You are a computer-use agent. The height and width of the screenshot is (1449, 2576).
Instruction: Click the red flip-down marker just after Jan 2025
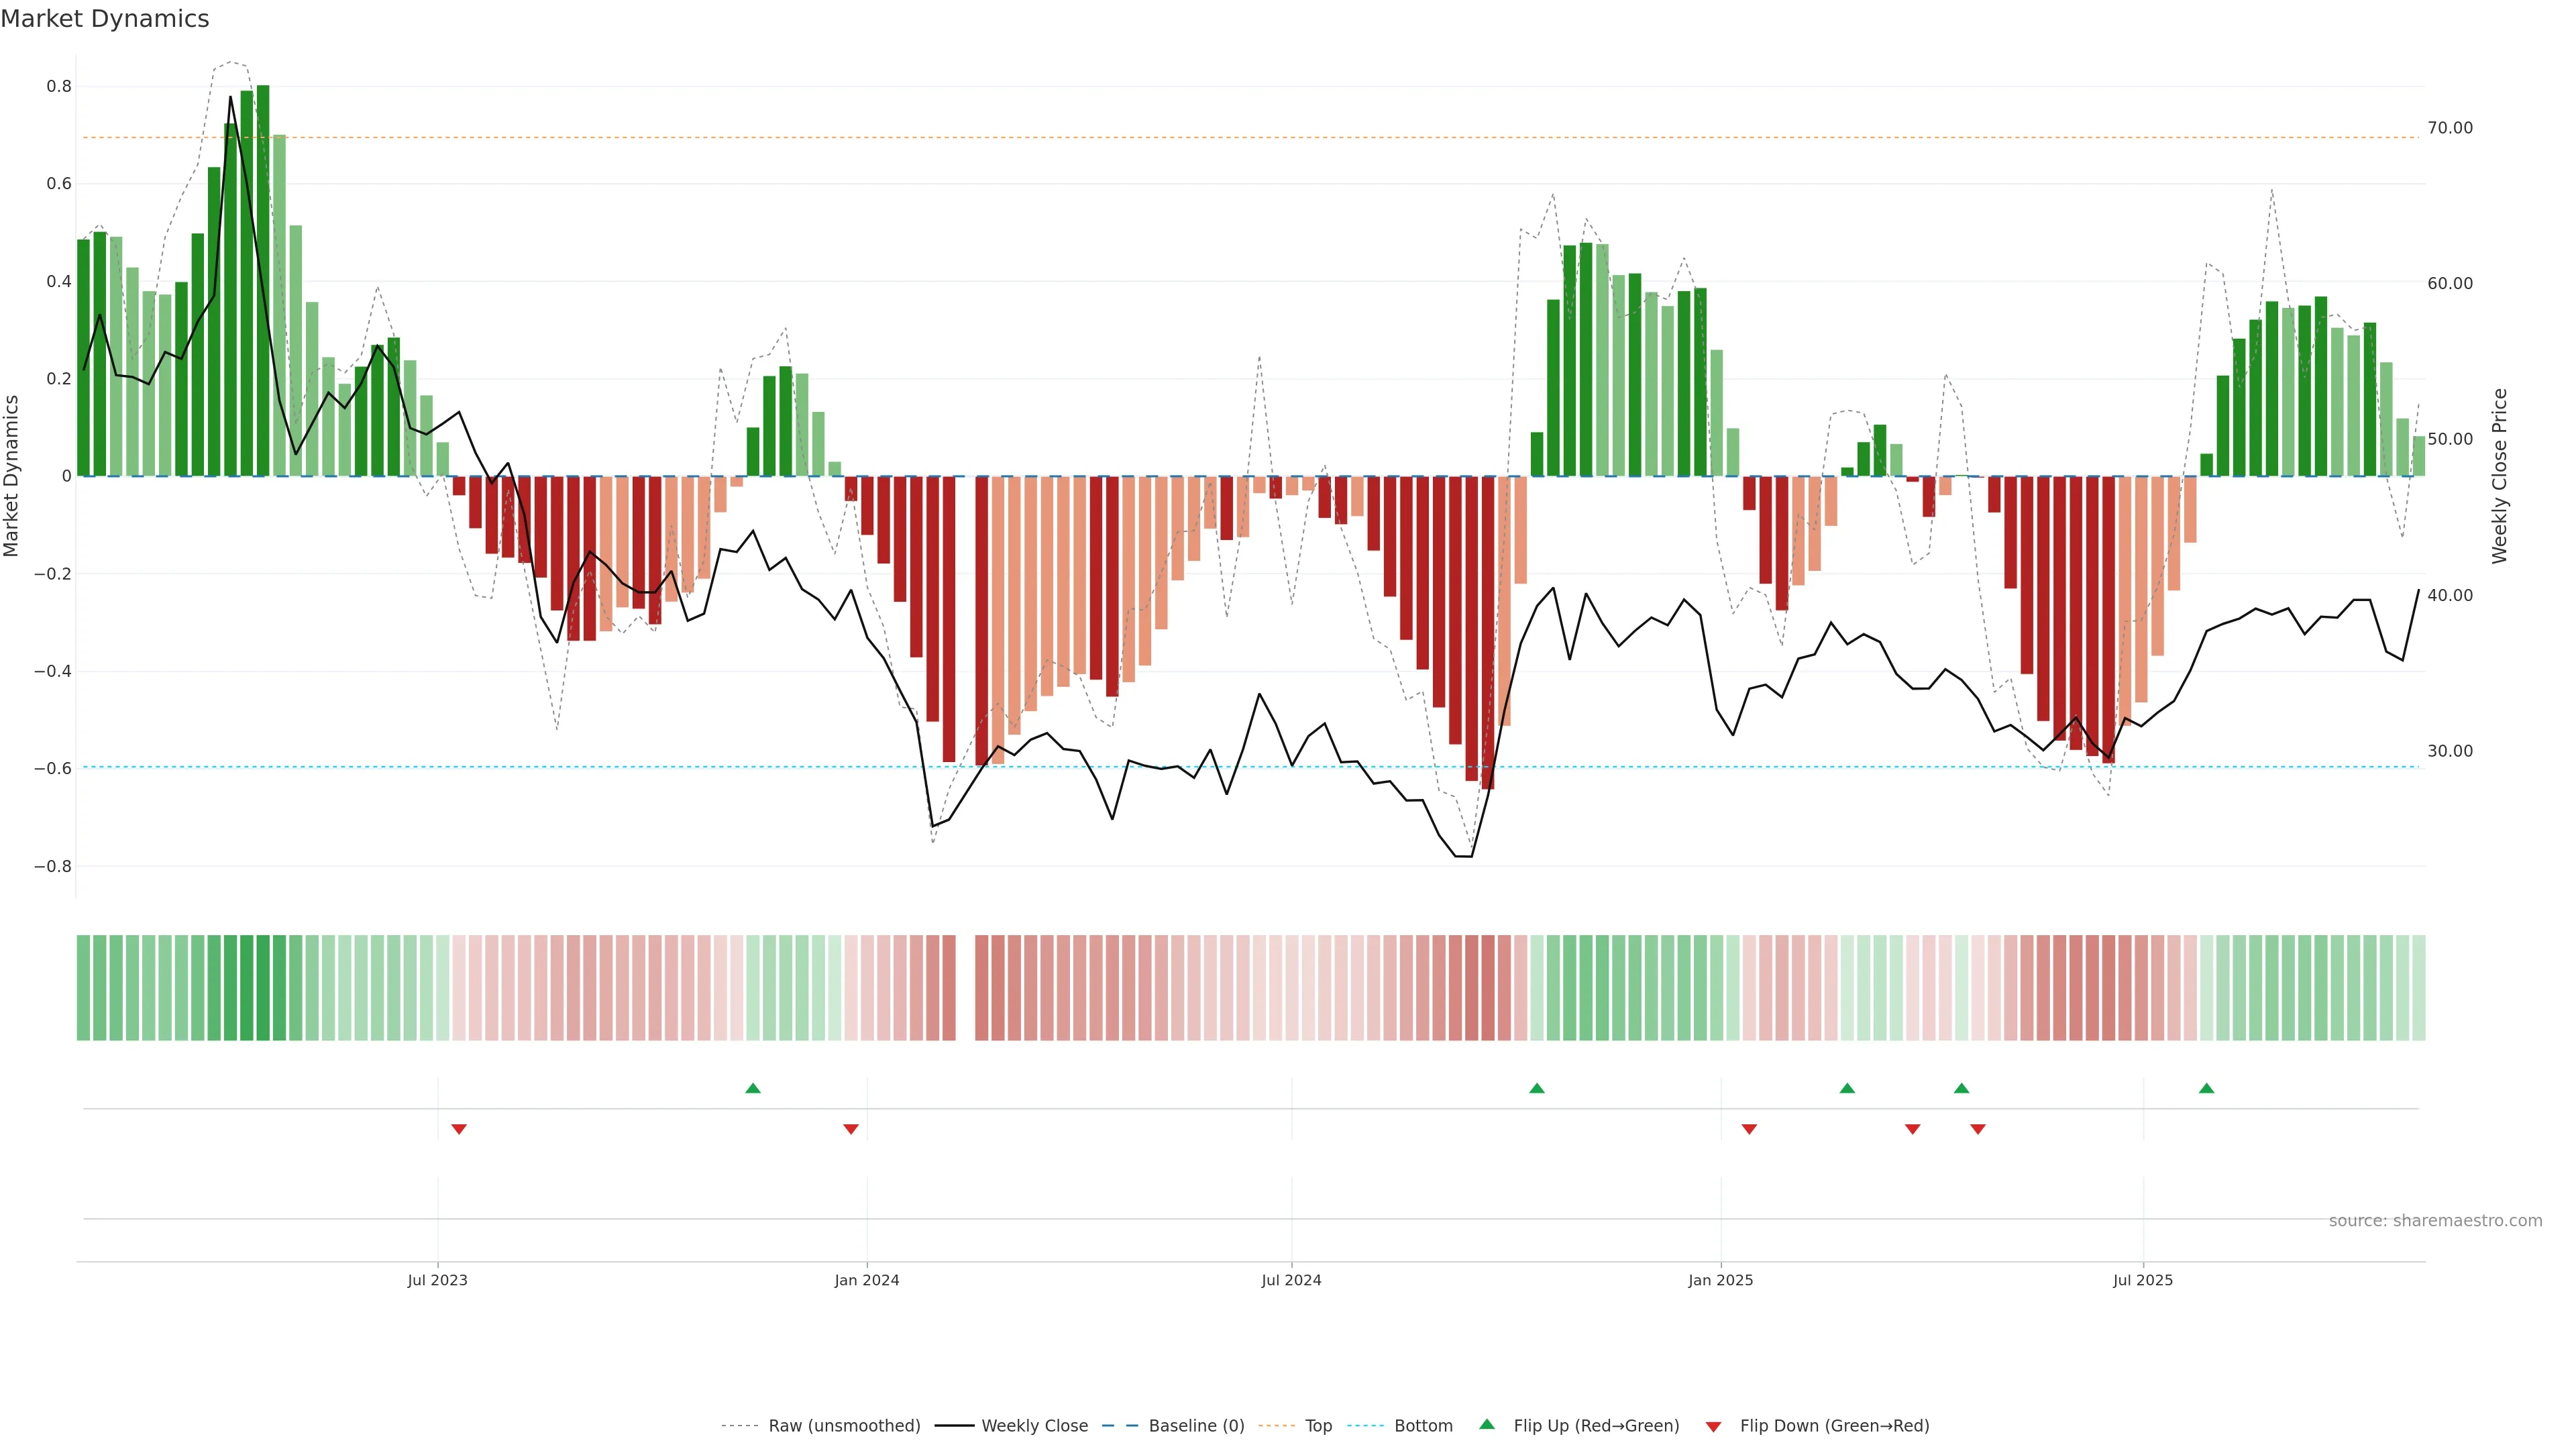pos(1749,1129)
